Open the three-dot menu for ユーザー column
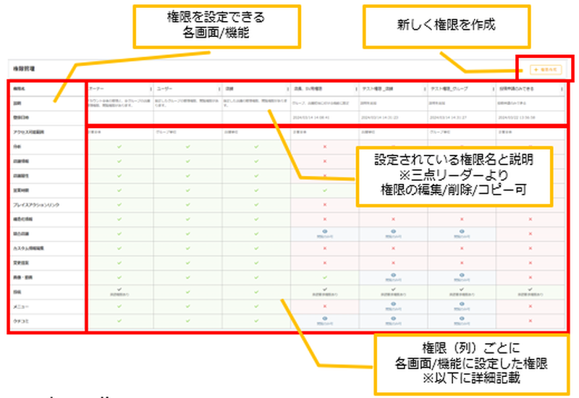The image size is (579, 398). click(218, 89)
